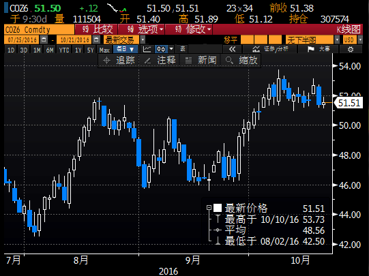Open the 缩放 zoom magnifier tool
Viewport: 369px width, 276px height.
point(241,61)
